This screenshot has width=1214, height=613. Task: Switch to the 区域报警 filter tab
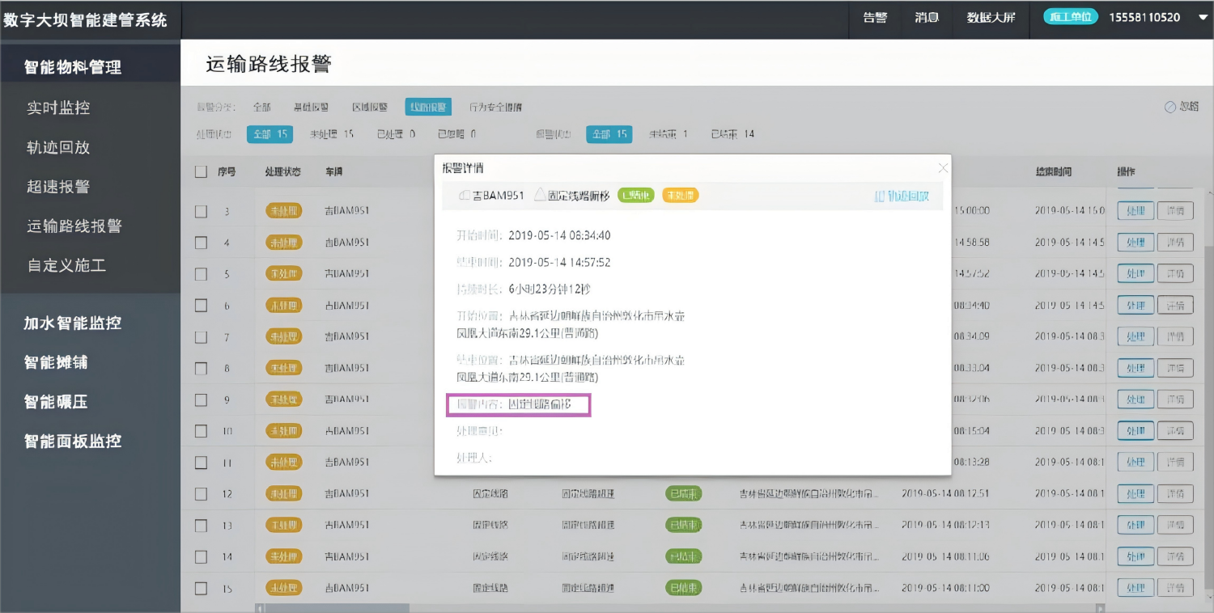pyautogui.click(x=369, y=107)
